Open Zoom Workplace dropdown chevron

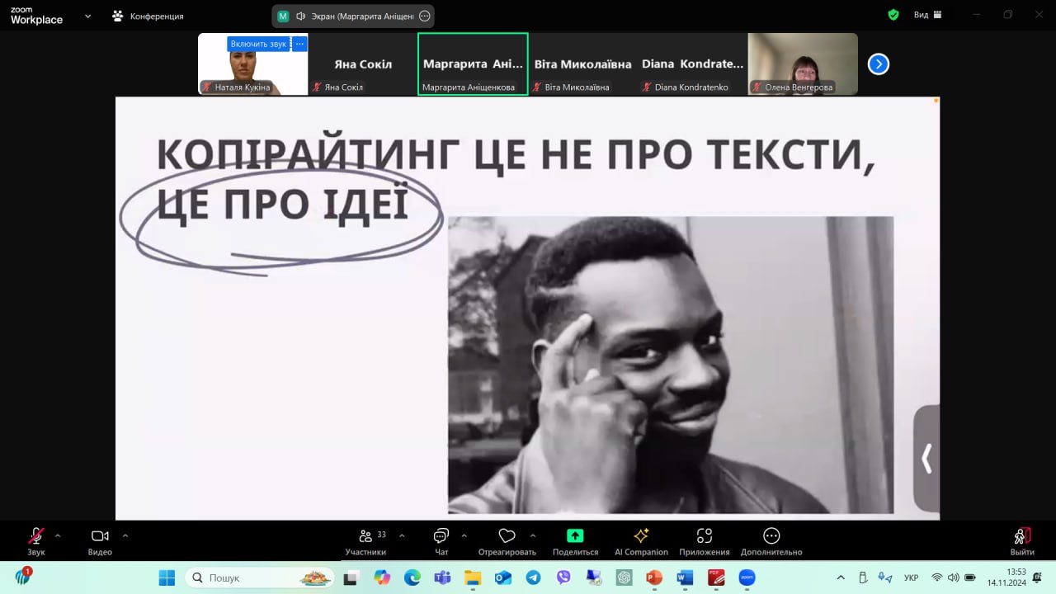[87, 16]
